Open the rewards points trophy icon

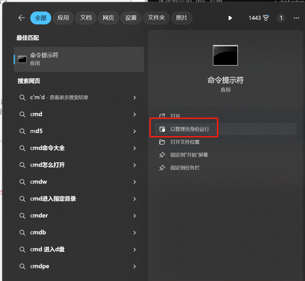[x=266, y=18]
